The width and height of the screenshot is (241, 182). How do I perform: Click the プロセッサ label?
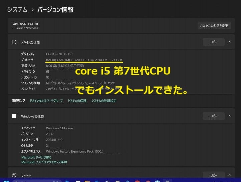point(27,60)
